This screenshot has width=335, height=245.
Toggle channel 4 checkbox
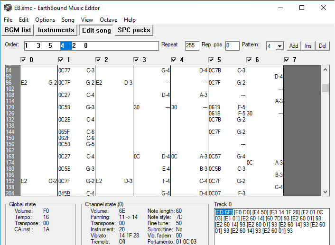coord(174,60)
